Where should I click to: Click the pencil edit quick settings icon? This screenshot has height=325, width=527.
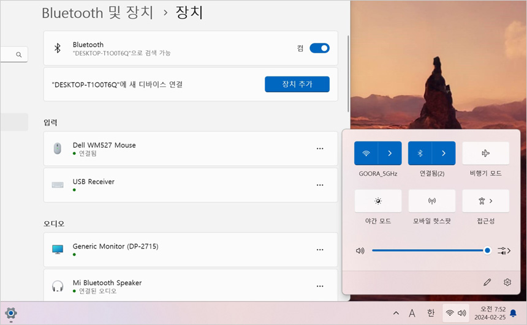coord(487,282)
